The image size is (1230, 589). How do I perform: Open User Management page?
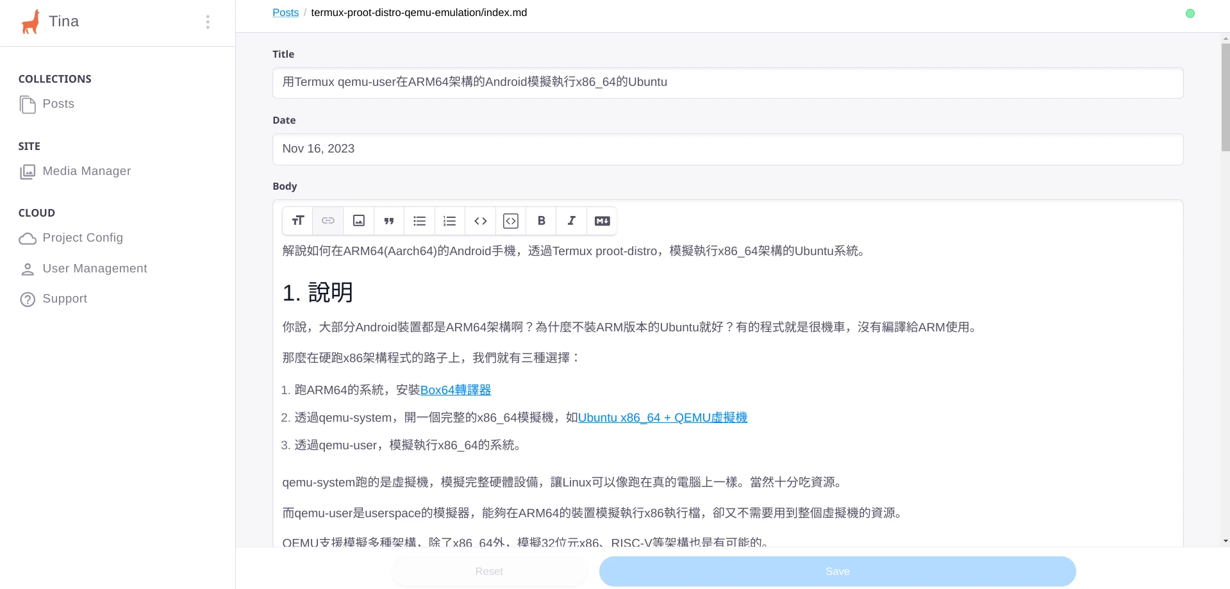click(x=94, y=269)
